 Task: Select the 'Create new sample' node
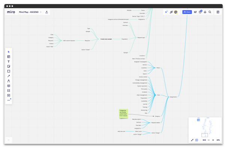click(x=106, y=39)
